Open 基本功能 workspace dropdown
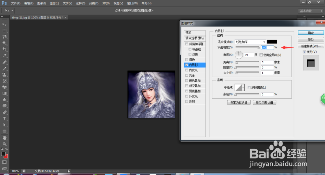This screenshot has height=175, width=325. [311, 11]
